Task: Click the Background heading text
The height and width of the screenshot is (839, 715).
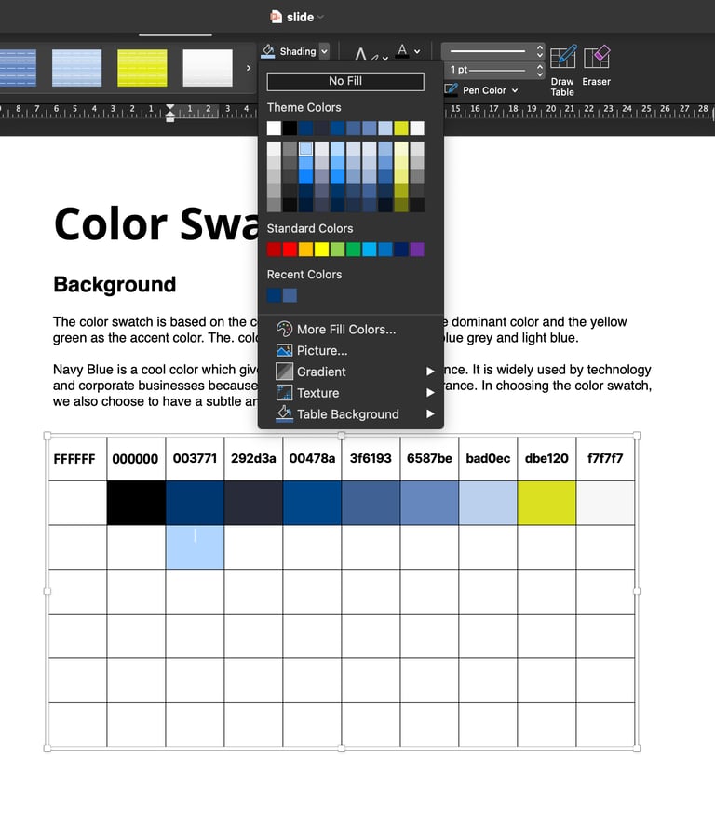Action: coord(115,285)
